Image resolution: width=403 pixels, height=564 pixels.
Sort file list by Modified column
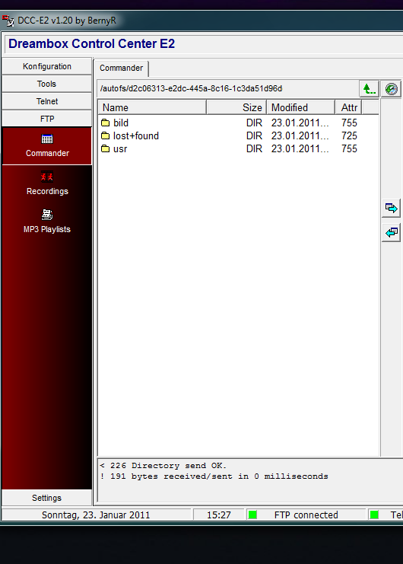pos(301,107)
